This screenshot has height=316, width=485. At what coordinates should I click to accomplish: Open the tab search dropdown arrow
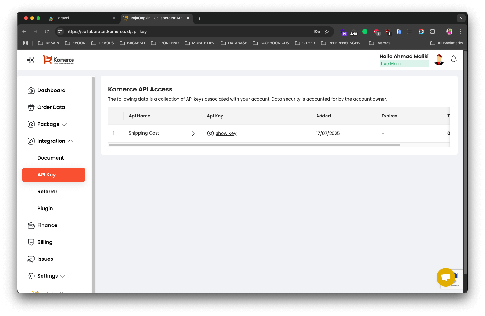click(x=461, y=18)
